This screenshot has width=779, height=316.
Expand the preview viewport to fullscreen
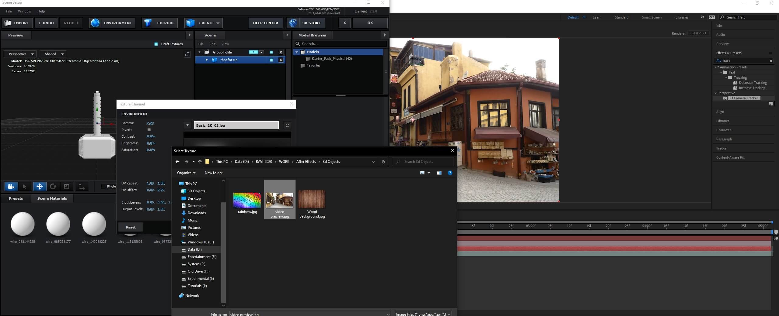pos(187,54)
